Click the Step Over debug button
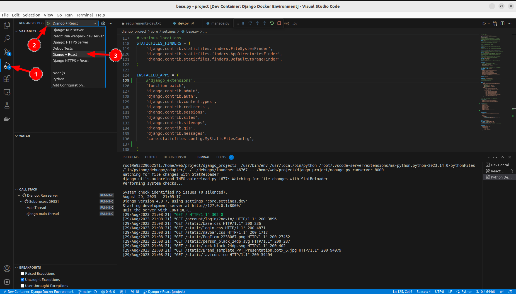The height and width of the screenshot is (294, 516). 250,23
